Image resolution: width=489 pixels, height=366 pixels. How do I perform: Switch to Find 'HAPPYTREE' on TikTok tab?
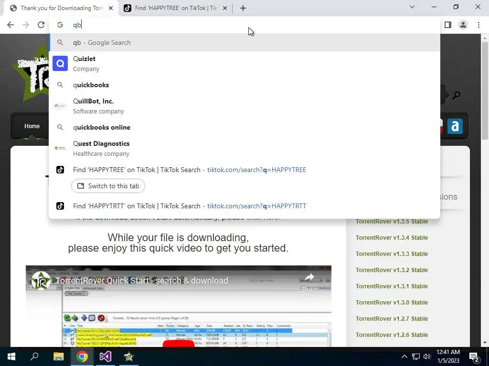tap(176, 8)
